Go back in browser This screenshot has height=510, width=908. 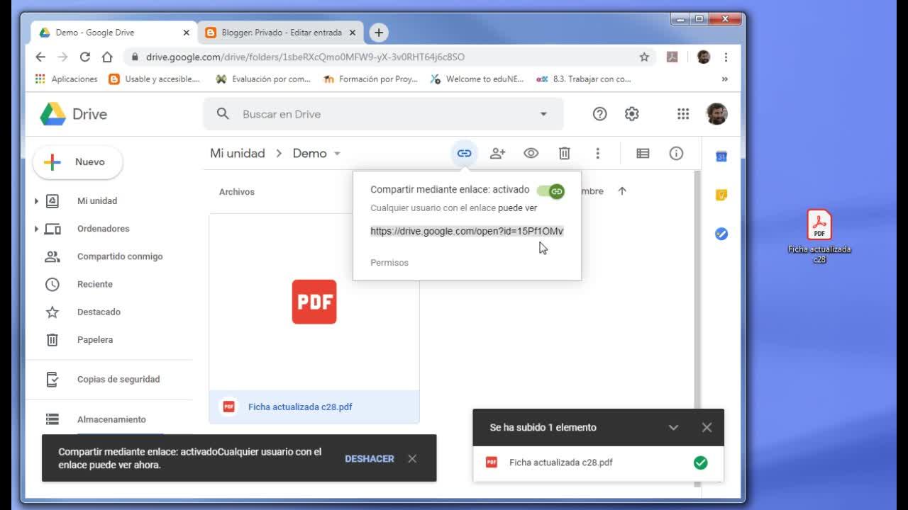(x=40, y=57)
